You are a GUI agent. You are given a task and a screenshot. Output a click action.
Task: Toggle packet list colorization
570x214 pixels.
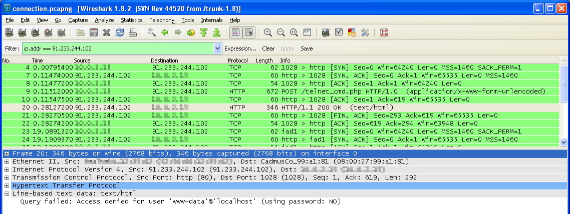click(236, 32)
